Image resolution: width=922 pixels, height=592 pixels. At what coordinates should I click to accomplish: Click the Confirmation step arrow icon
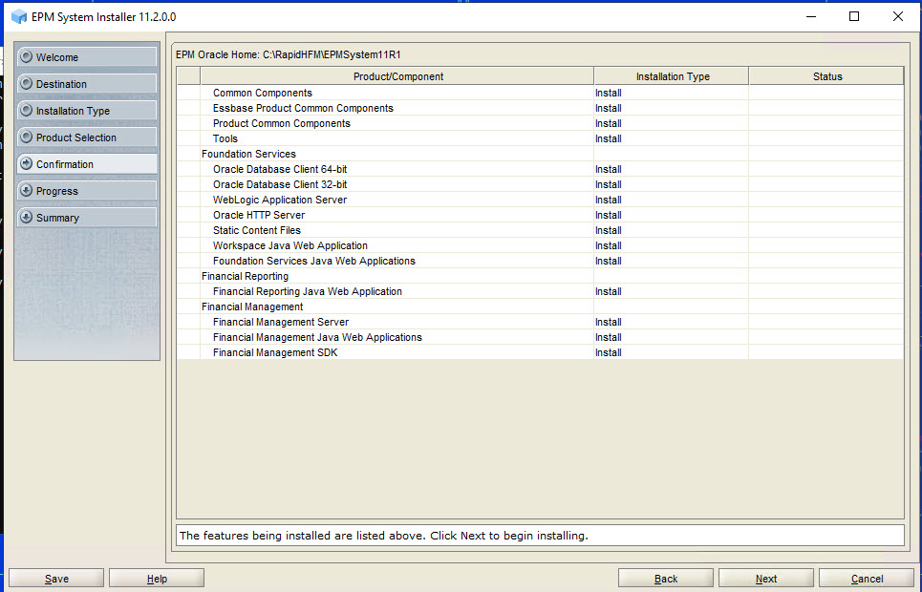pos(26,164)
